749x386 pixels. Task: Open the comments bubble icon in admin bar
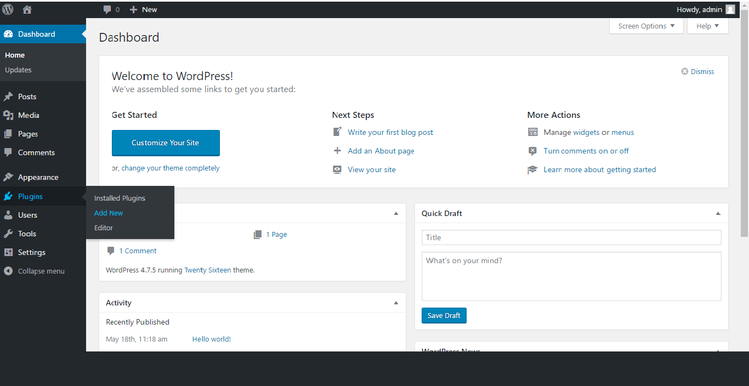click(x=107, y=9)
